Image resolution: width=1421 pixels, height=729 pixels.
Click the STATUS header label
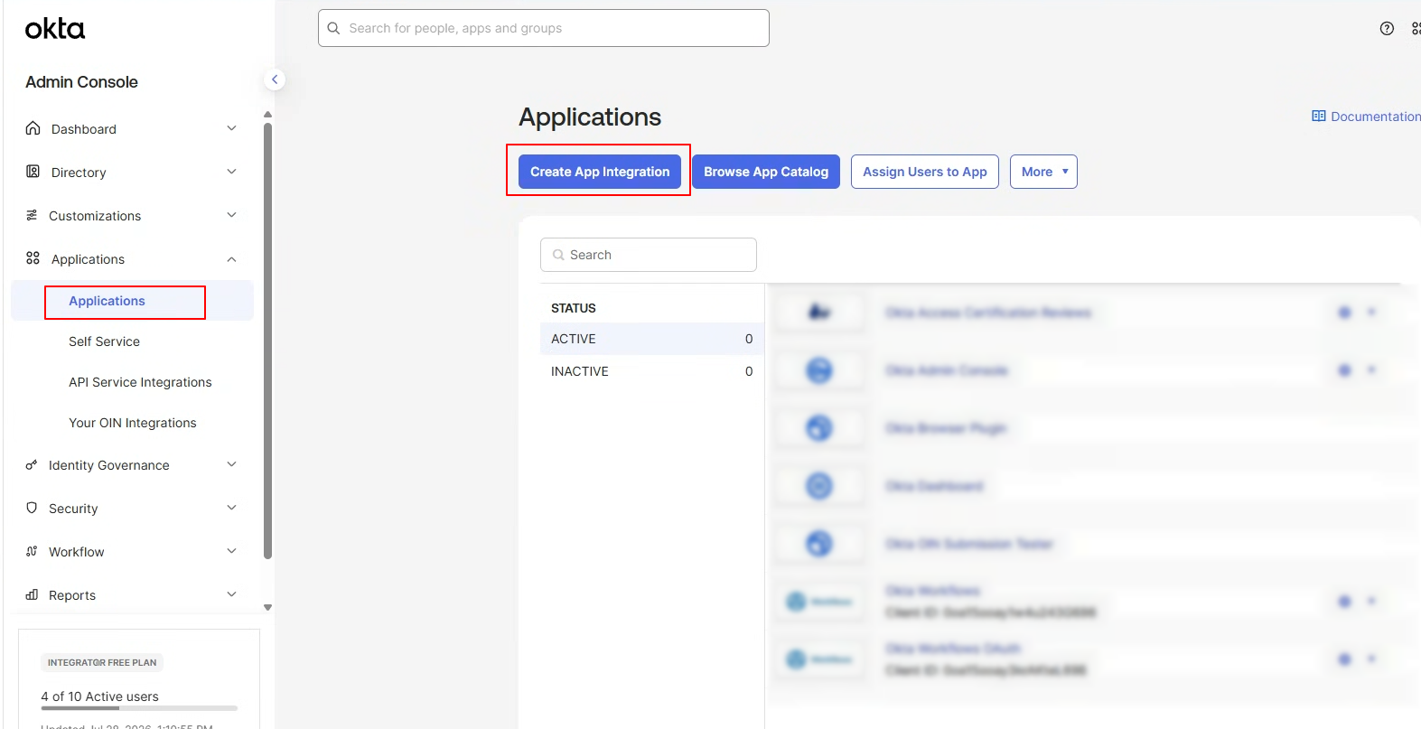click(574, 308)
